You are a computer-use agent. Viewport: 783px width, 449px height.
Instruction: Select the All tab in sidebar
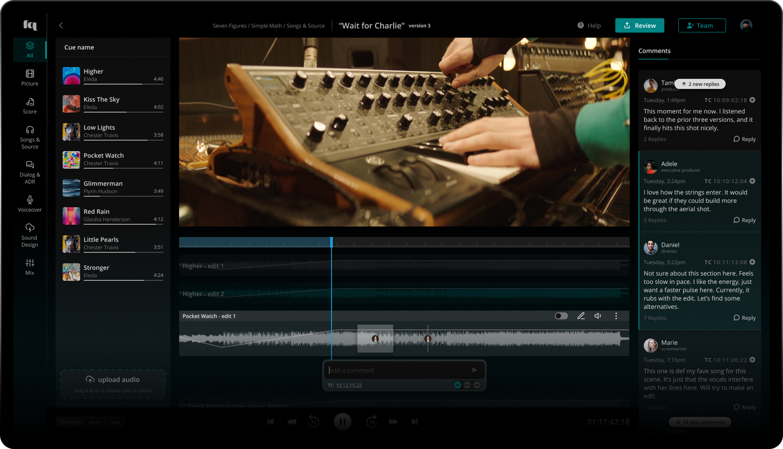[x=30, y=49]
